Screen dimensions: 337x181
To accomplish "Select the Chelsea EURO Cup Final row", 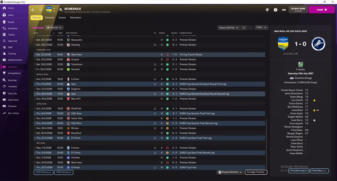I will [149, 167].
